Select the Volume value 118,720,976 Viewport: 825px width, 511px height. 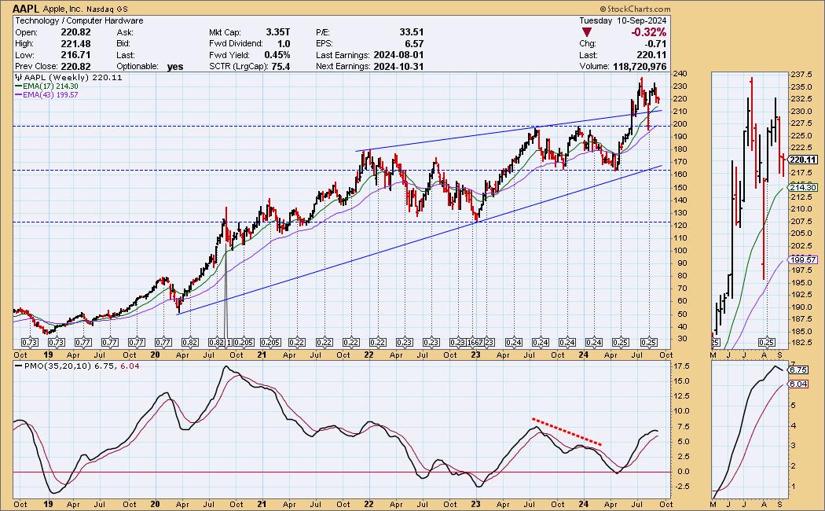point(640,67)
